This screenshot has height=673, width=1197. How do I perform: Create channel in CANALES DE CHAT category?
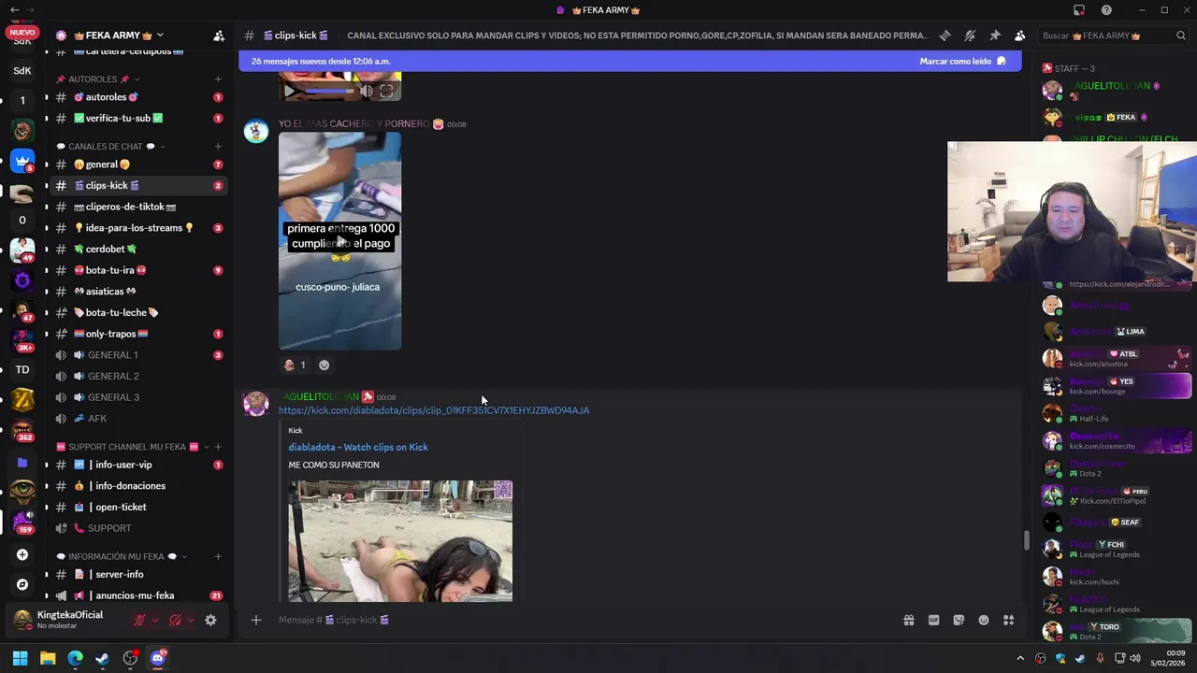[x=218, y=147]
